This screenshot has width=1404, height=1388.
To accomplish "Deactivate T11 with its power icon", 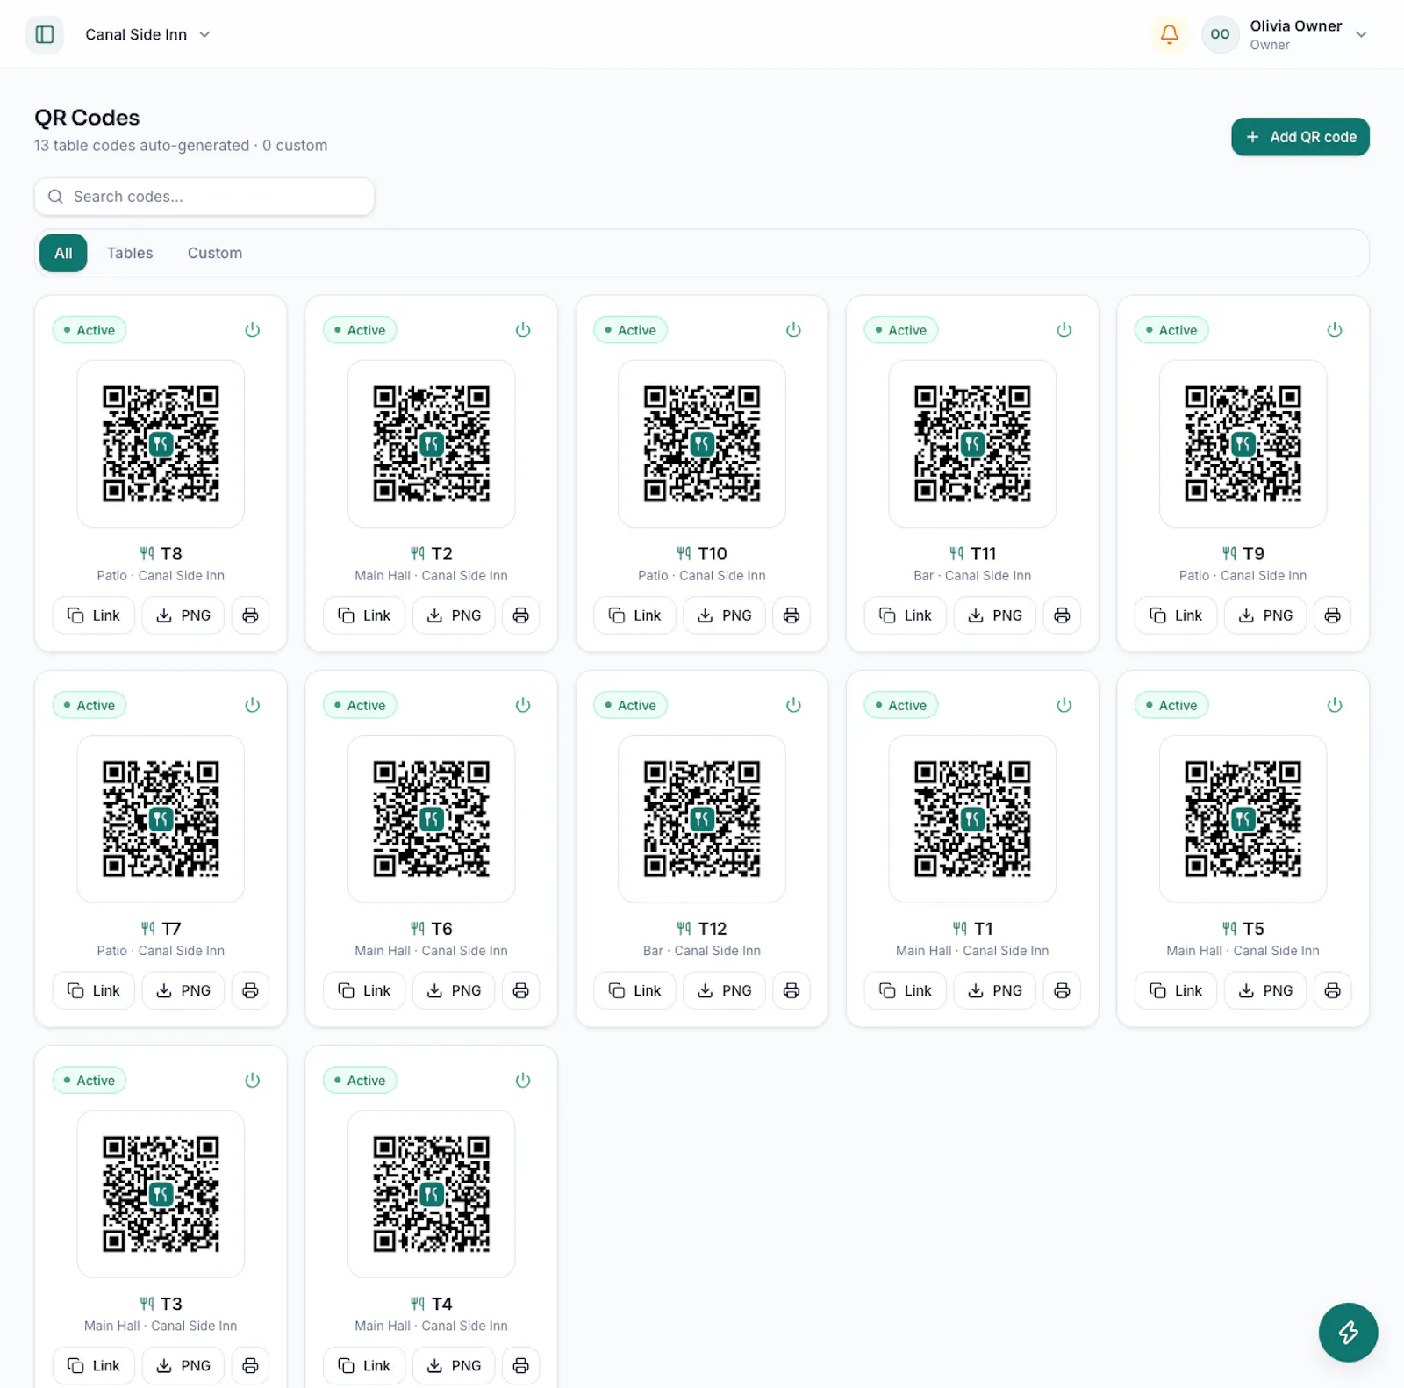I will click(x=1064, y=330).
